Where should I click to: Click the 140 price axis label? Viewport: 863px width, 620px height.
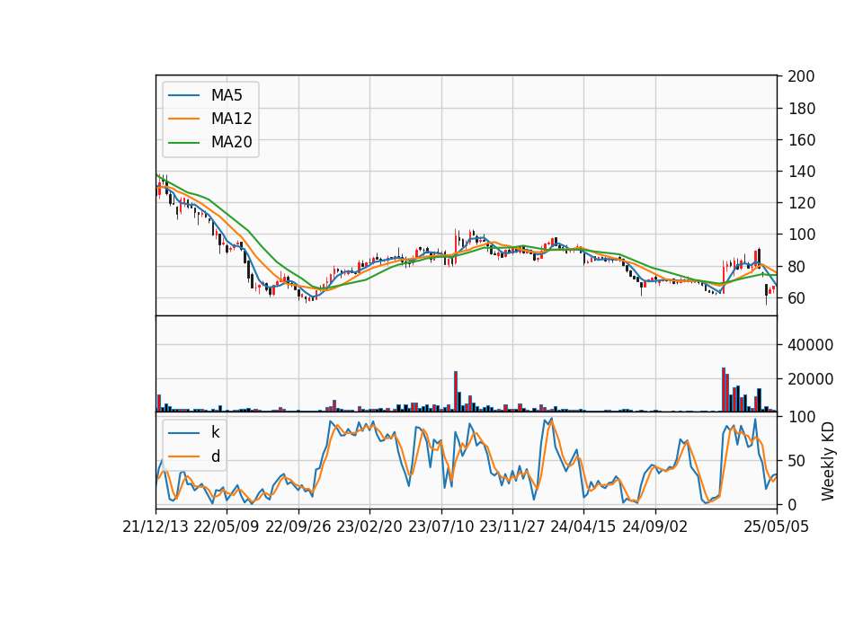[801, 172]
